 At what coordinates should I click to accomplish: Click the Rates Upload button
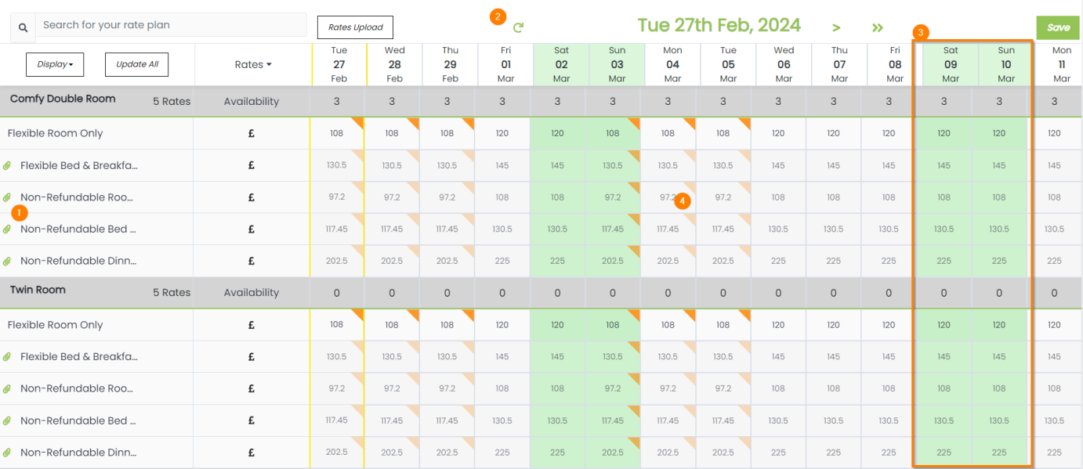(x=355, y=27)
